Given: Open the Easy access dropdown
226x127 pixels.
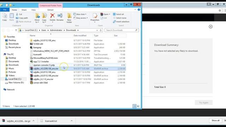Looking at the screenshot, I should coord(81,18).
